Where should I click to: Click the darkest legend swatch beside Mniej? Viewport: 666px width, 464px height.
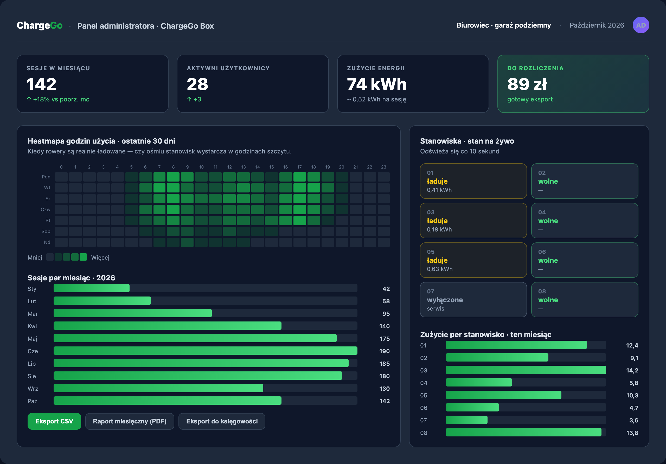click(x=50, y=257)
